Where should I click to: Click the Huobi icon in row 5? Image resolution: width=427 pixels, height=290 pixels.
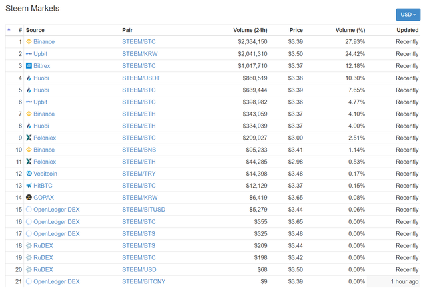click(x=29, y=90)
